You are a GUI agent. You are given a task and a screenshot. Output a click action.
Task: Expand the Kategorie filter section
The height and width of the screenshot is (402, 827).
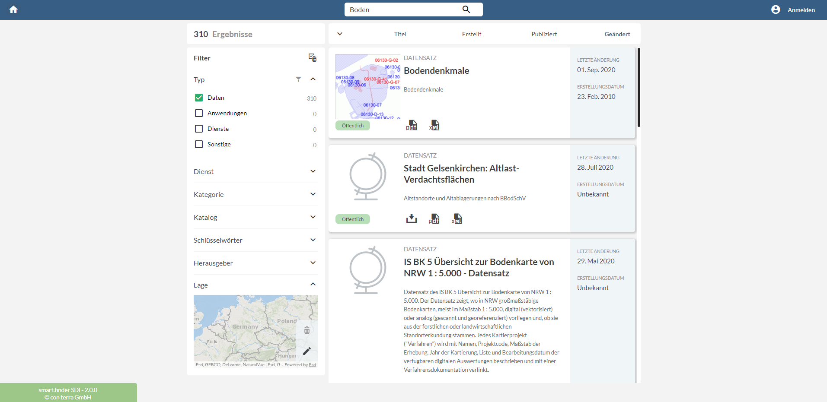313,194
